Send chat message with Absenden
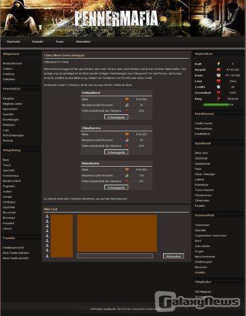This screenshot has height=316, width=246. pyautogui.click(x=174, y=256)
